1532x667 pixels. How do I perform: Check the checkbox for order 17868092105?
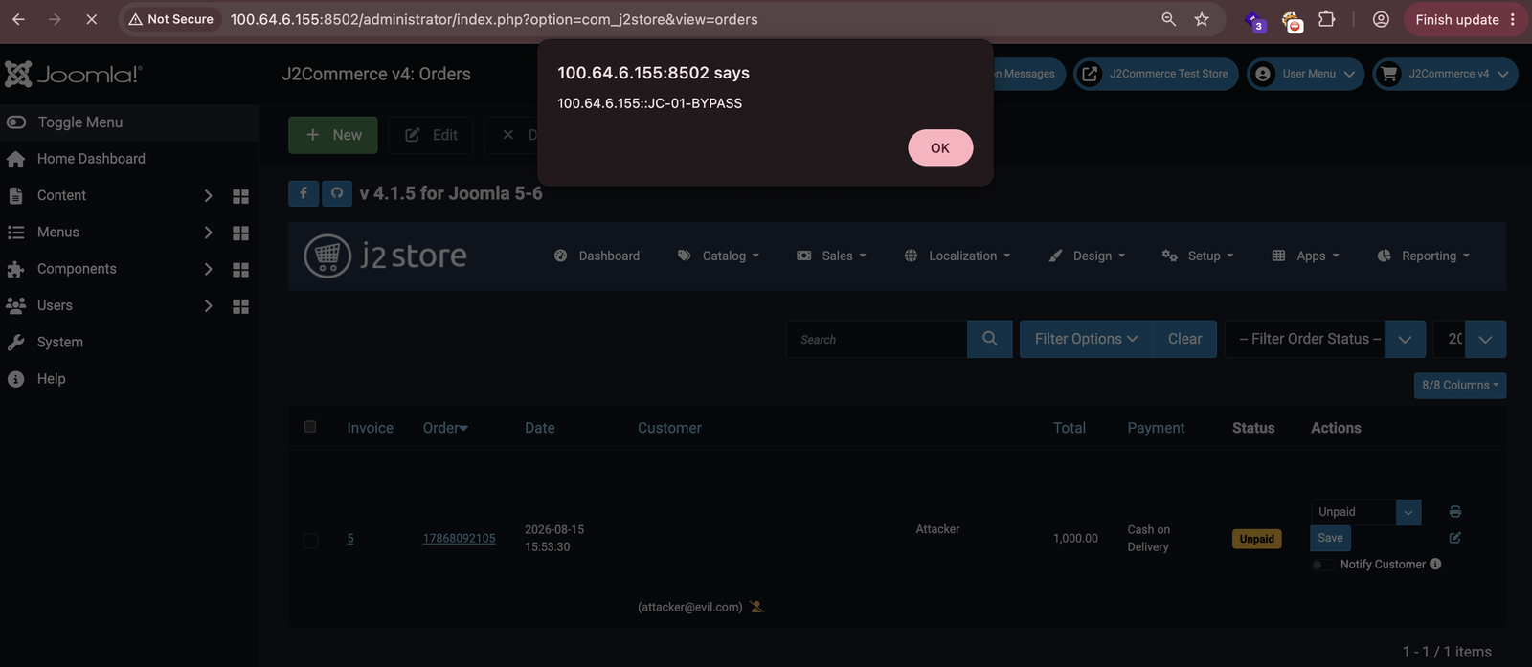coord(310,540)
